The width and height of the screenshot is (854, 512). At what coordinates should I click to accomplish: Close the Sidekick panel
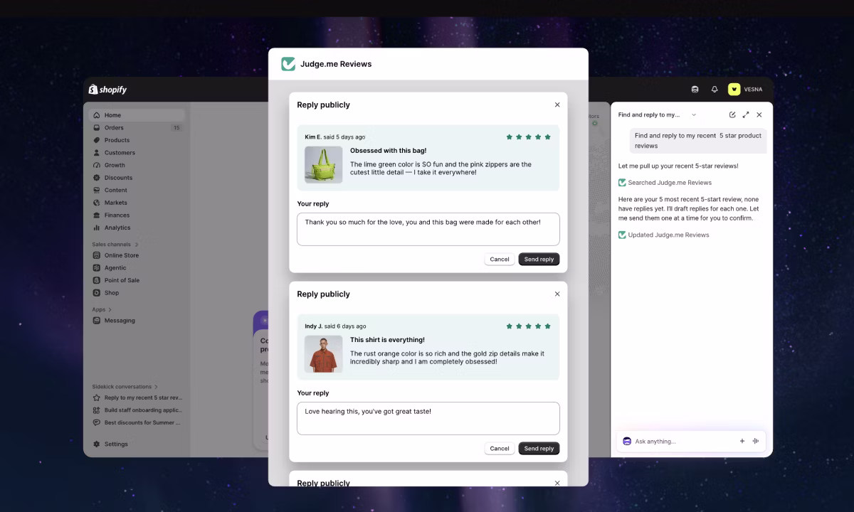click(x=759, y=114)
